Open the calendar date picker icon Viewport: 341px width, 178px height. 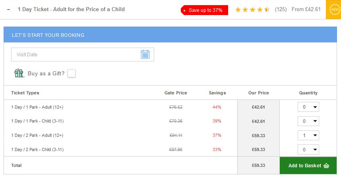click(145, 54)
